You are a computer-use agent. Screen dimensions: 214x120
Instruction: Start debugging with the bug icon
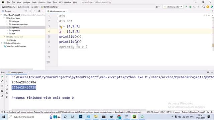point(190,7)
